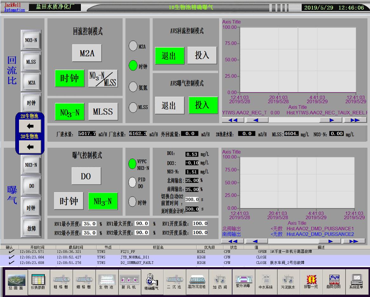
Task: Slide the lower trend chart time scrollbar
Action: (293, 241)
